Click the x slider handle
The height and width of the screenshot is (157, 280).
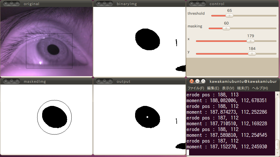251,41
